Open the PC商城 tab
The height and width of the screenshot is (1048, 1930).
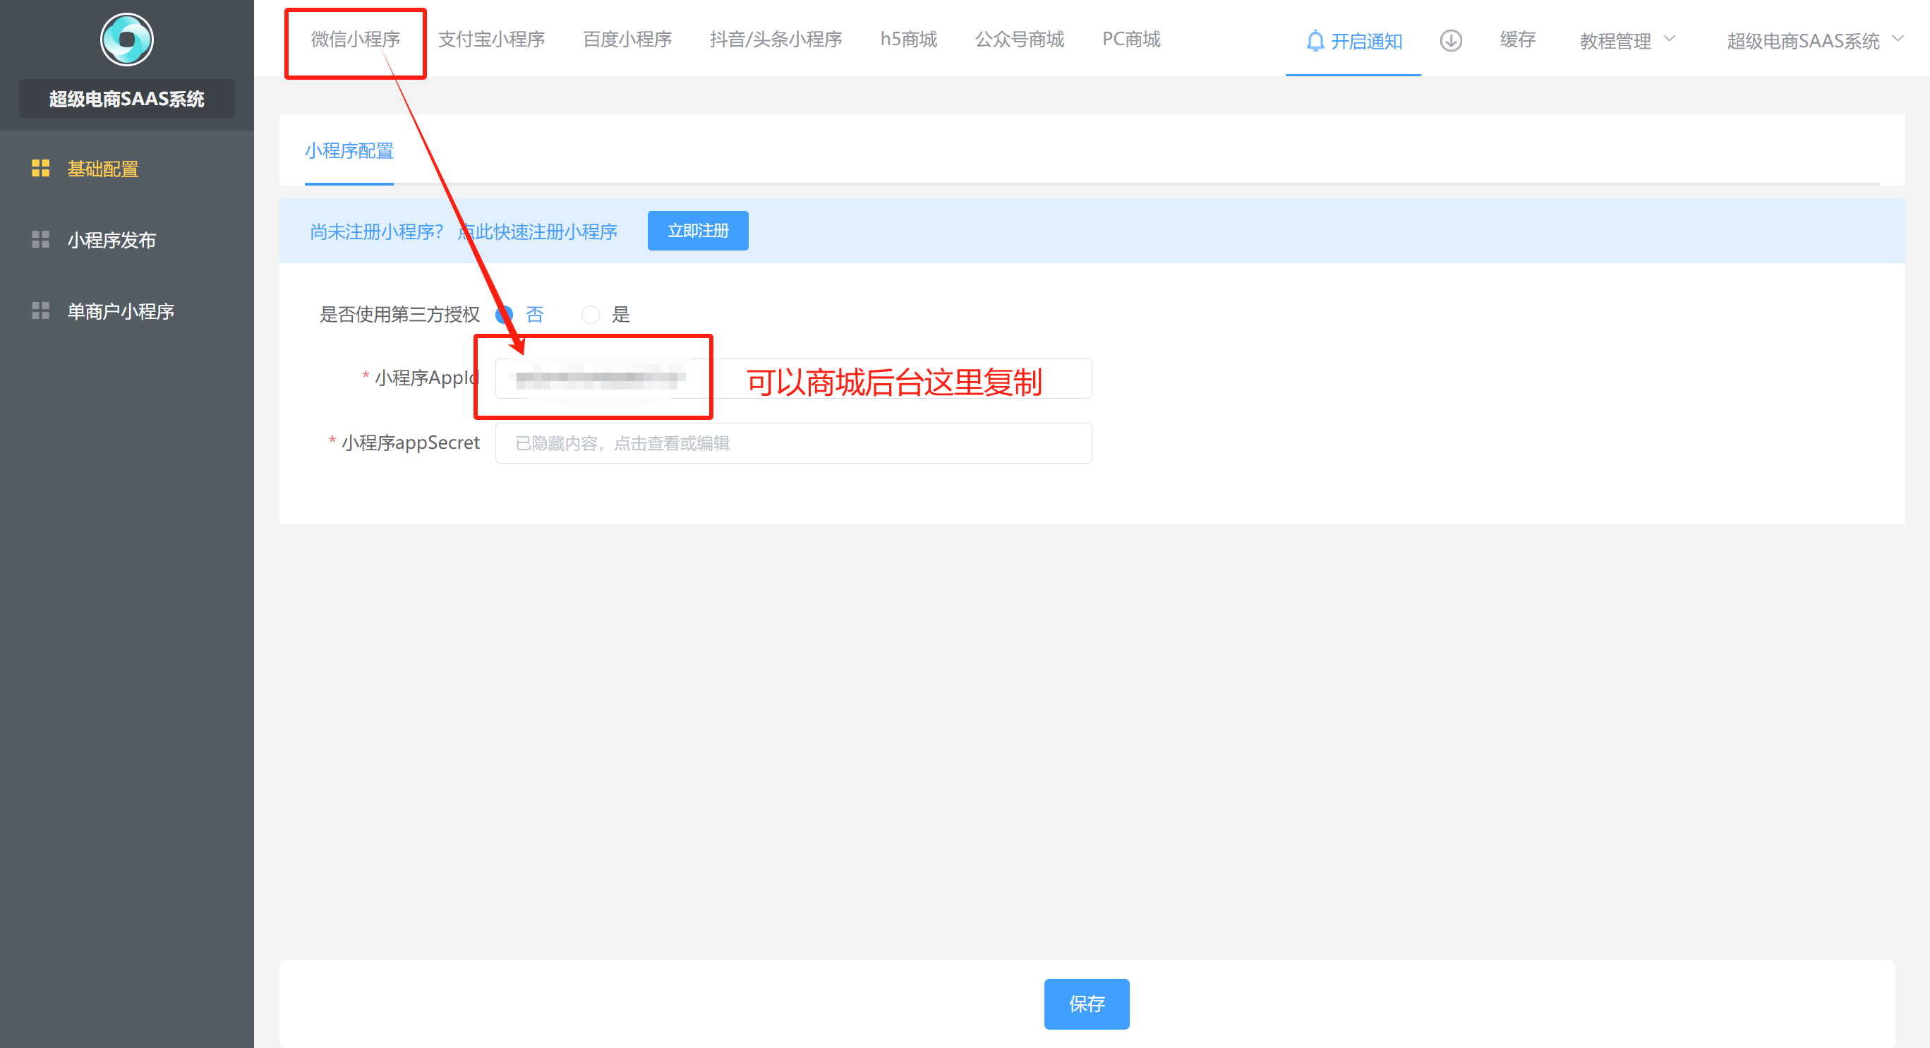[1130, 39]
